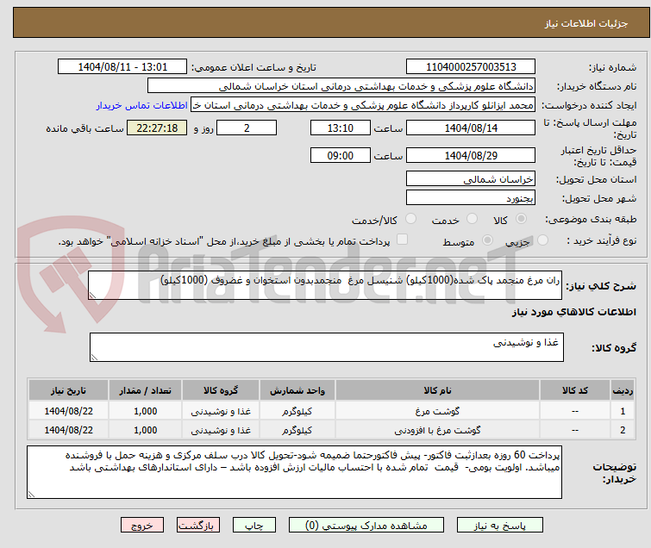Click the نام کالا column header
This screenshot has width=651, height=548.
pyautogui.click(x=437, y=390)
